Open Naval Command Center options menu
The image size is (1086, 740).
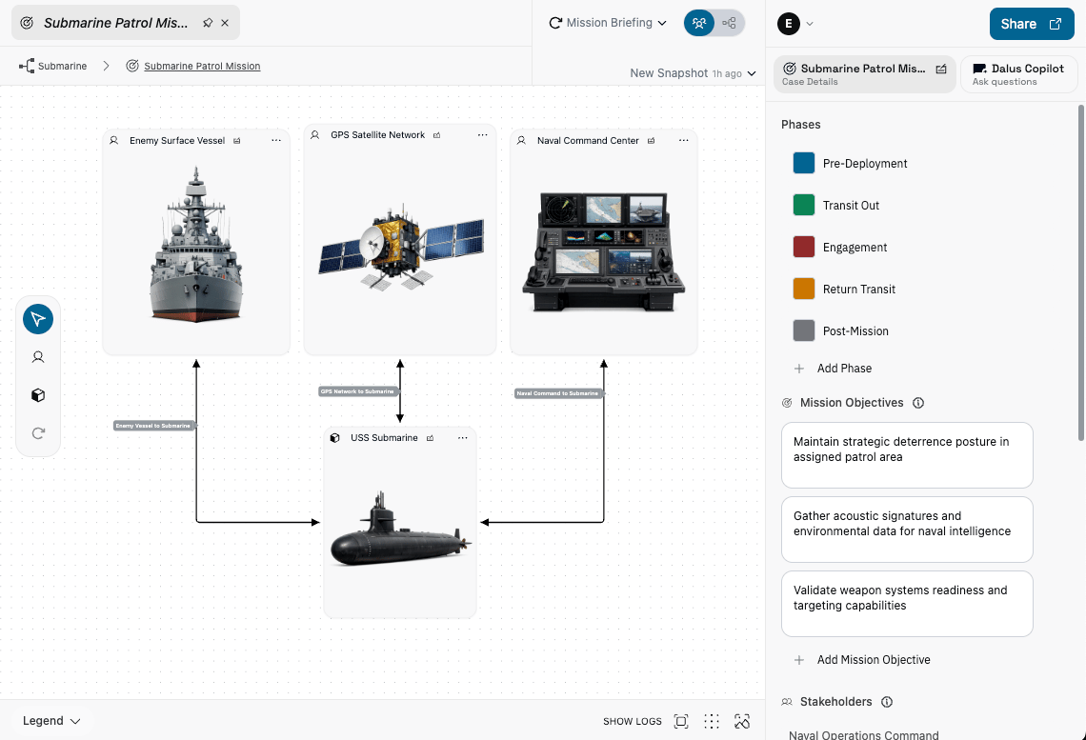[x=684, y=141]
